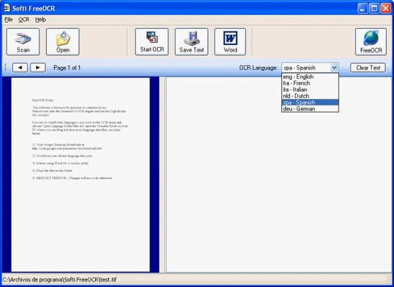Viewport: 394px width, 287px height.
Task: Open the File menu
Action: tap(9, 20)
